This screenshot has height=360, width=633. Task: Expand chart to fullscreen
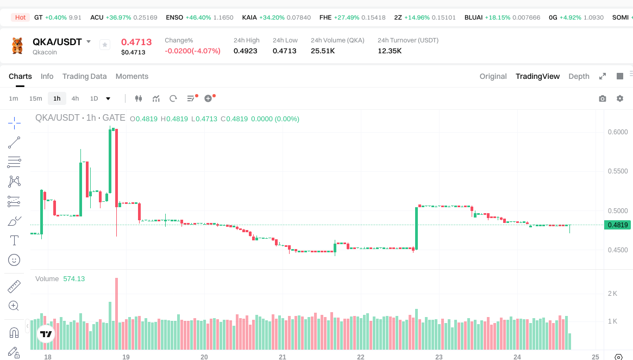click(603, 76)
